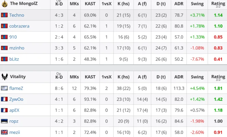
Task: Go to The MongolZ team page
Action: 24,4
